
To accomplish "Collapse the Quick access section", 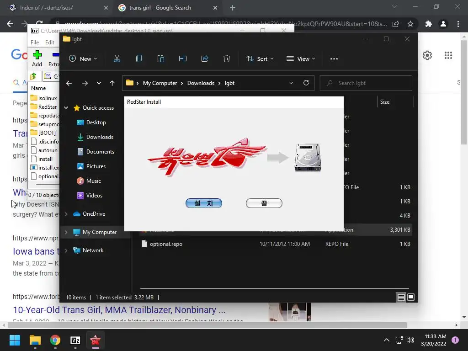I will (66, 108).
